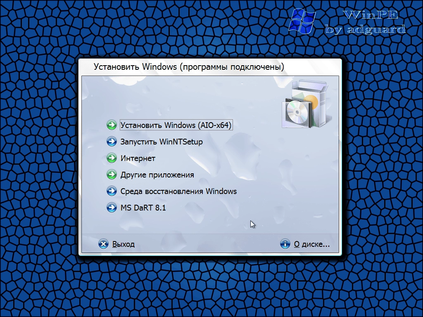Click the Выход button
The height and width of the screenshot is (317, 423).
tap(123, 244)
